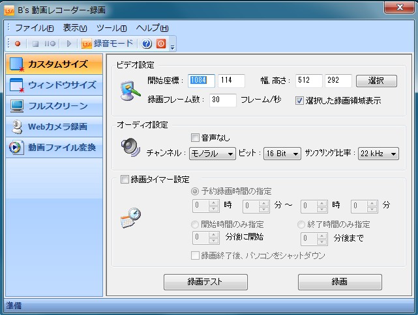The height and width of the screenshot is (315, 418).
Task: Click the video settings monitor icon
Action: [x=130, y=90]
